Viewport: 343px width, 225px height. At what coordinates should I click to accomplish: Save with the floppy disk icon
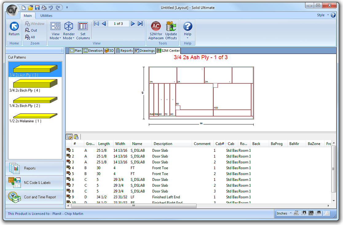coord(37,8)
